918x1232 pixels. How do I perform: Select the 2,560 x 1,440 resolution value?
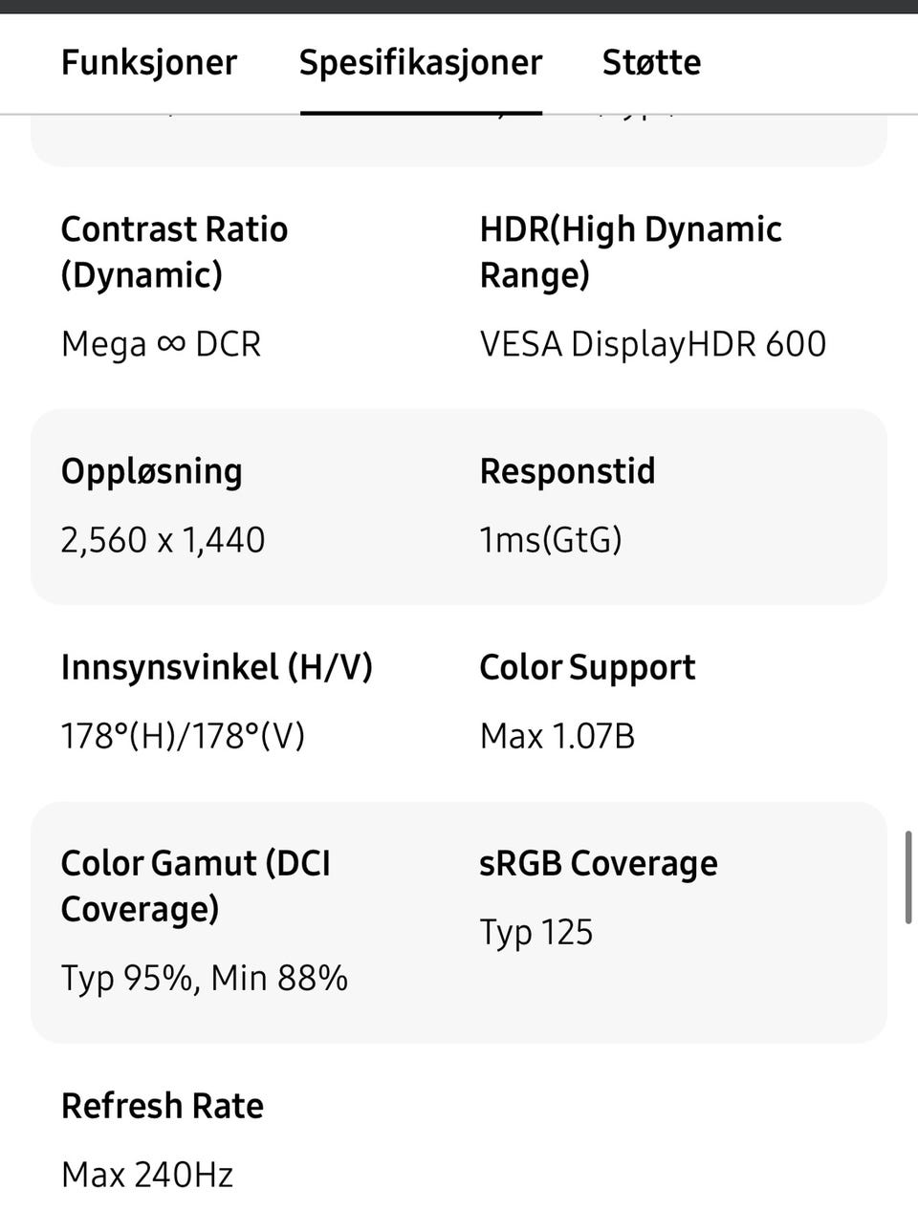click(x=163, y=540)
